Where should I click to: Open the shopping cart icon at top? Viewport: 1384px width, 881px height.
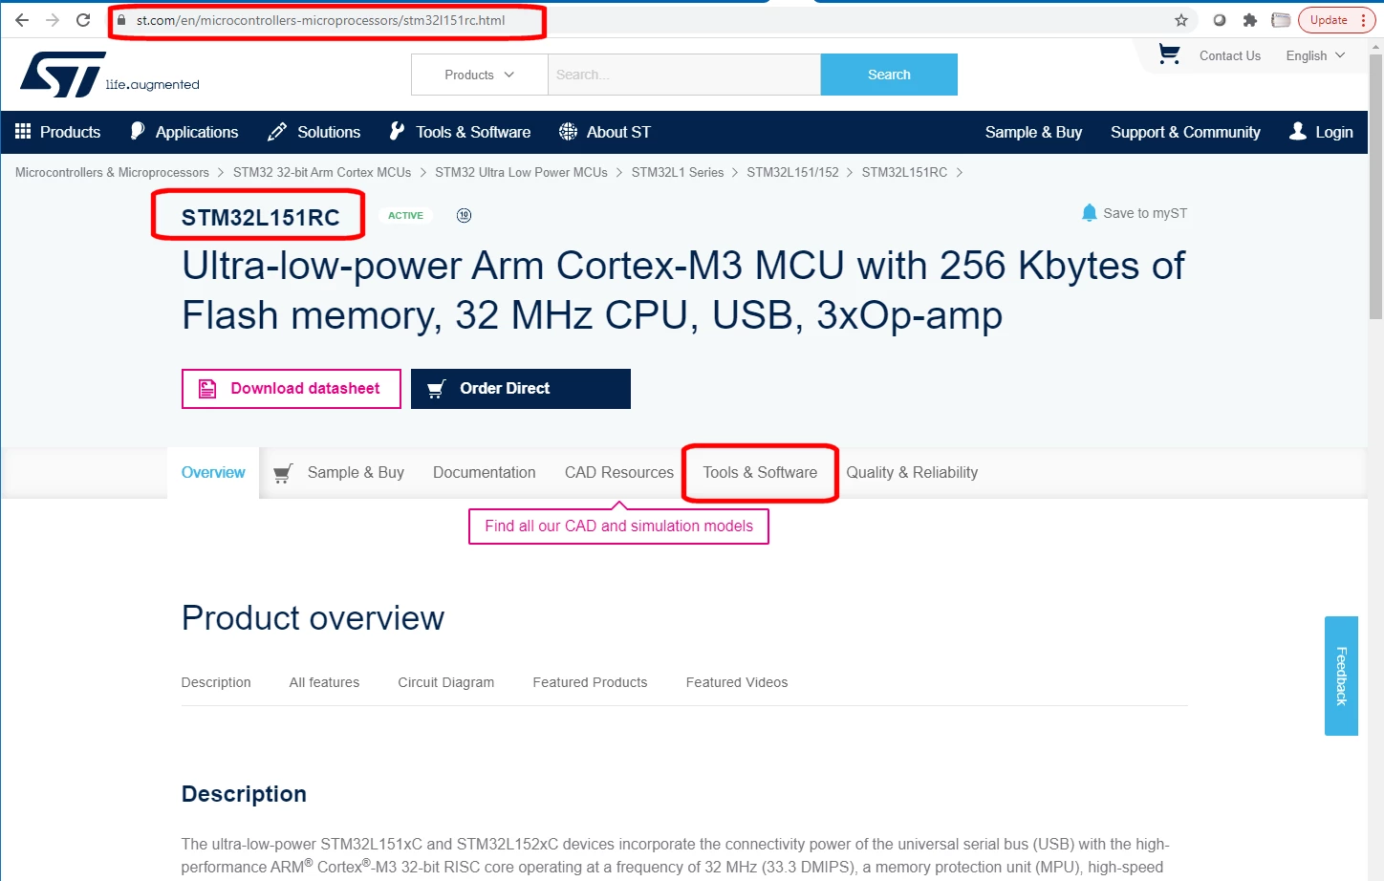coord(1168,54)
